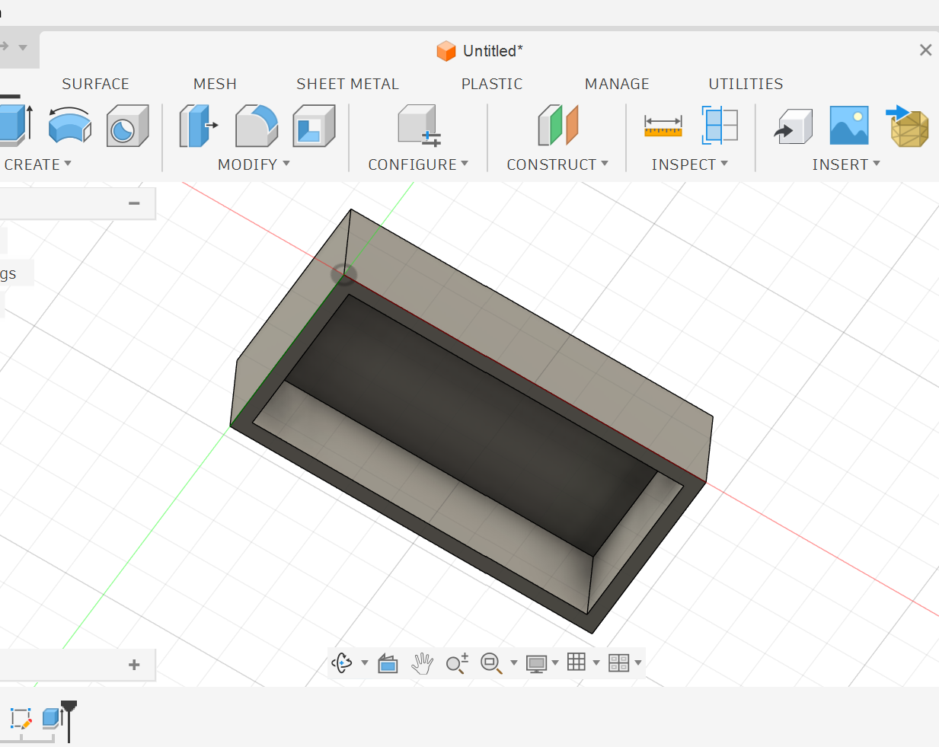Switch to the MANAGE tab
The height and width of the screenshot is (747, 939).
[x=617, y=84]
